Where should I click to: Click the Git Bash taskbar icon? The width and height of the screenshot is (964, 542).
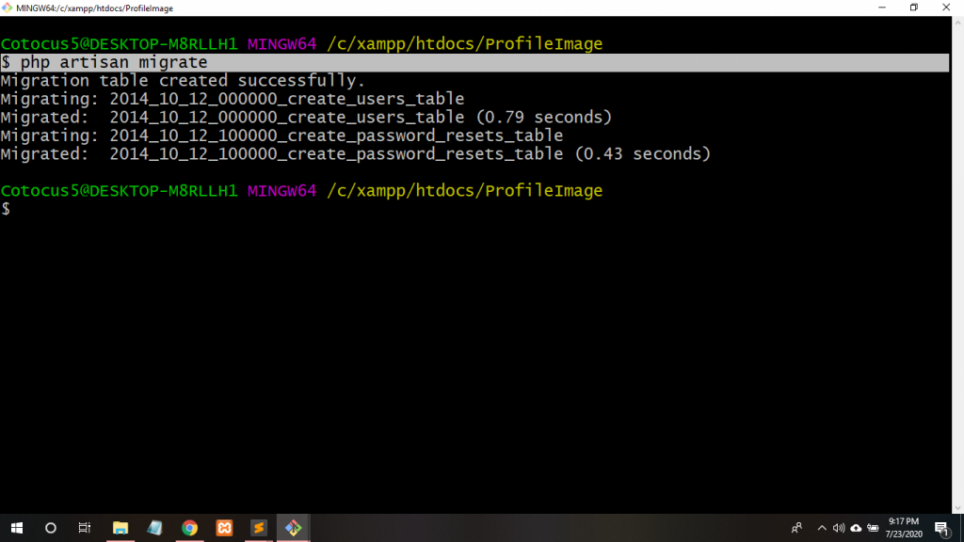[x=293, y=528]
